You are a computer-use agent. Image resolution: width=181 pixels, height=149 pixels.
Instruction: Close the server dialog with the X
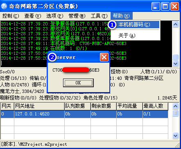104,57
